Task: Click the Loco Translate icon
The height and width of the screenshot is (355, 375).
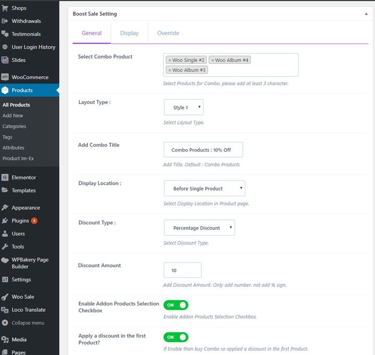Action: tap(5, 310)
